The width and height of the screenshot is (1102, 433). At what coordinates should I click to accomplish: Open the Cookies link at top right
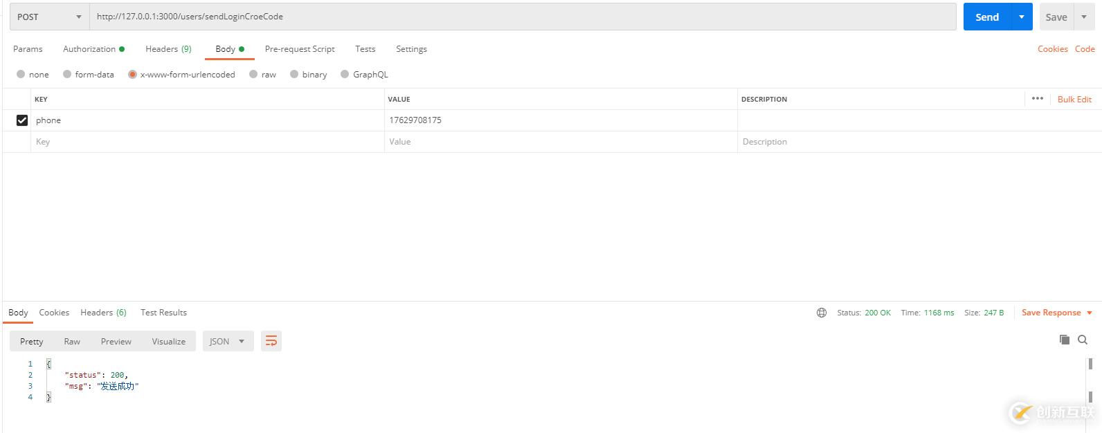point(1052,49)
